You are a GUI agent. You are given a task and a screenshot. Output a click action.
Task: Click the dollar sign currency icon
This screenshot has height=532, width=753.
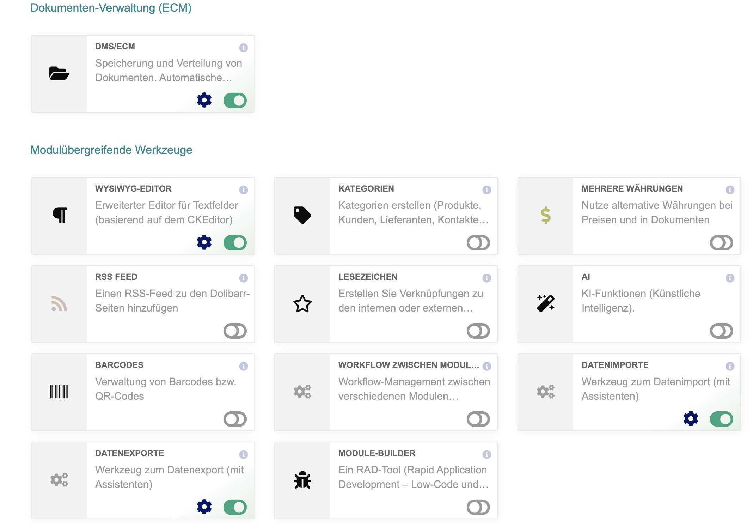[546, 215]
